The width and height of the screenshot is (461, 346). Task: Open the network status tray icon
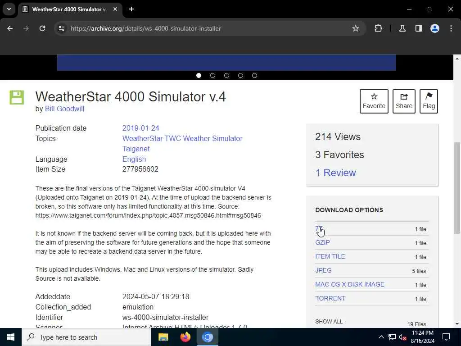pyautogui.click(x=392, y=337)
